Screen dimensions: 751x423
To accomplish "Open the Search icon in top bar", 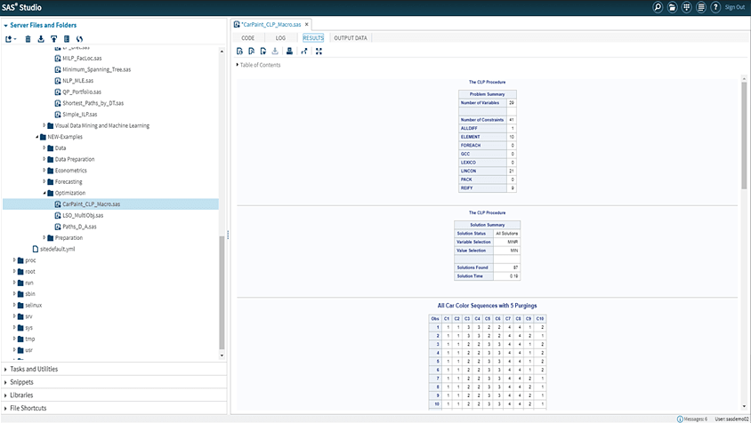I will (x=658, y=7).
